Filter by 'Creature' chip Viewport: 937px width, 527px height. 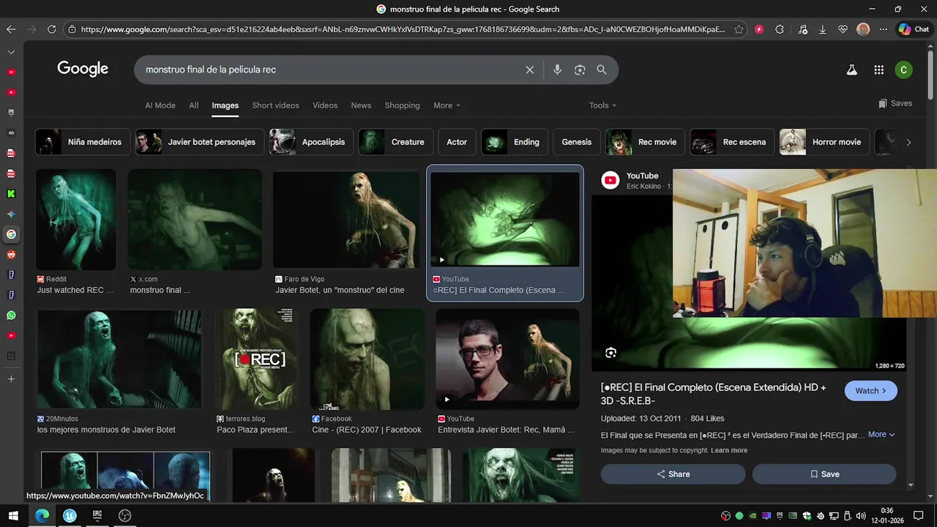(395, 142)
